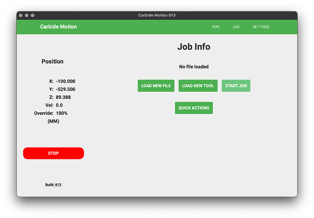Click the LOAD NEW FILE button
This screenshot has height=218, width=314.
click(x=156, y=86)
